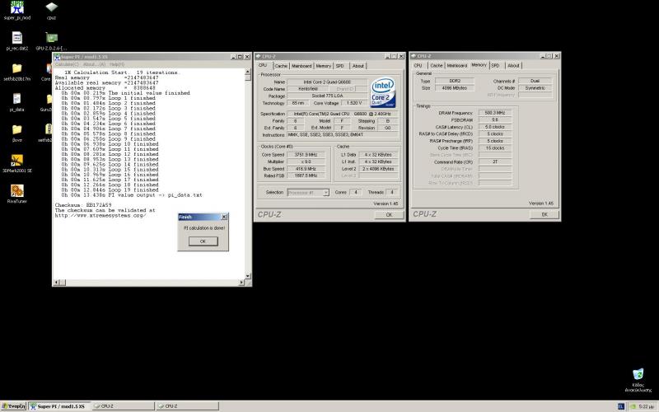Open the Help(H) menu in Super PI
659x412 pixels.
point(117,64)
